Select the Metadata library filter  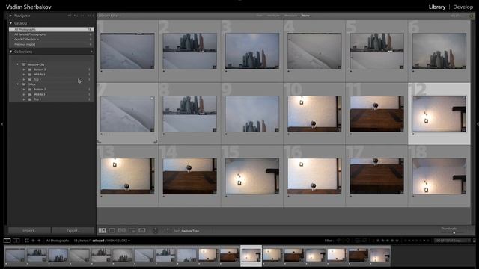pos(290,16)
